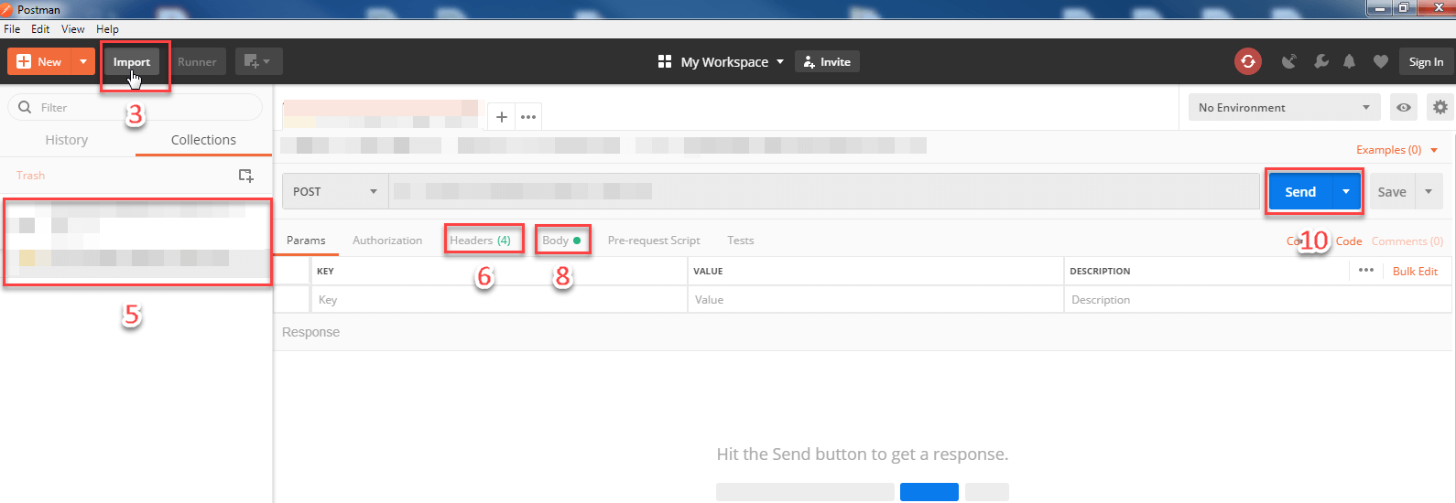
Task: Switch to the History tab
Action: pos(67,140)
